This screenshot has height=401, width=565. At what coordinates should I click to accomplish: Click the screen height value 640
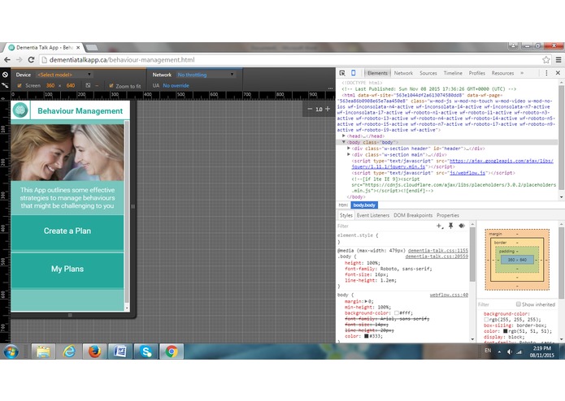tap(71, 85)
